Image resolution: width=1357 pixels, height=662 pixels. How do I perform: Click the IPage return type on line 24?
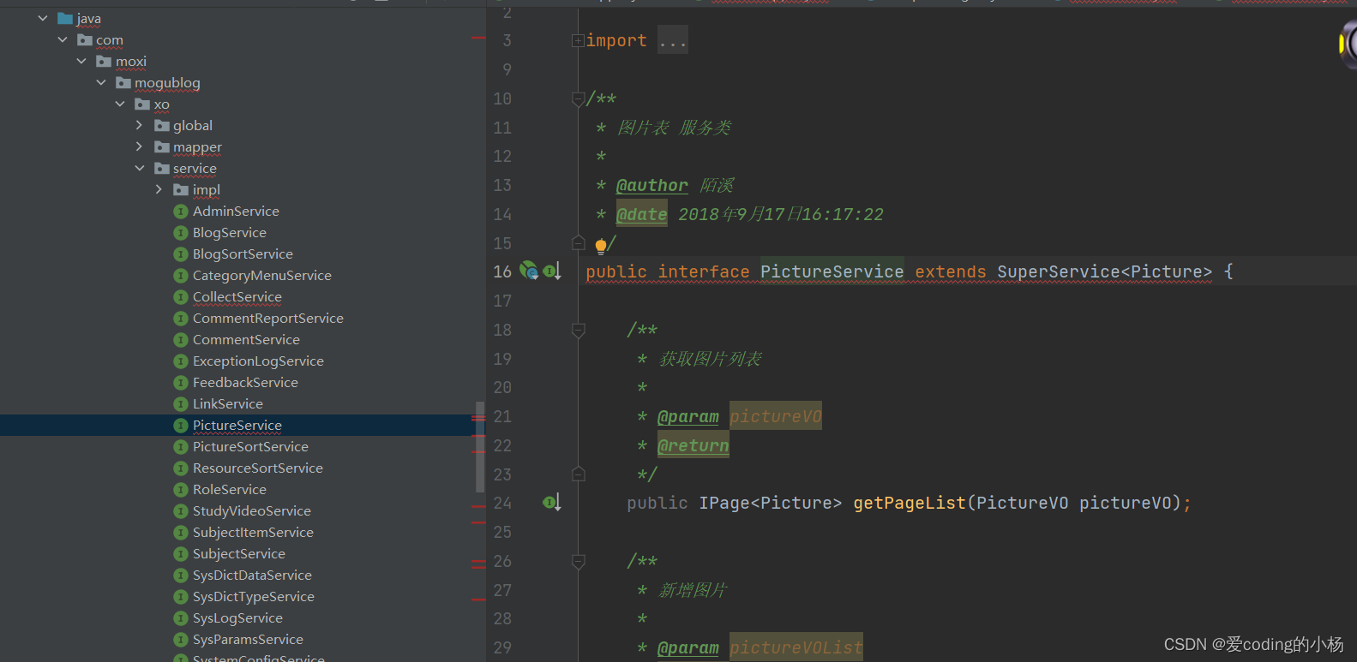(724, 503)
